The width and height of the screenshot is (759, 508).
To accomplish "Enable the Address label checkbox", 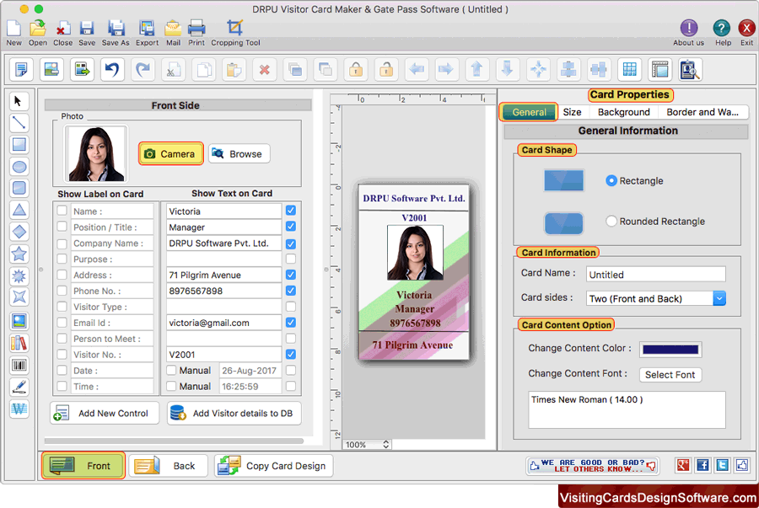I will [x=62, y=275].
